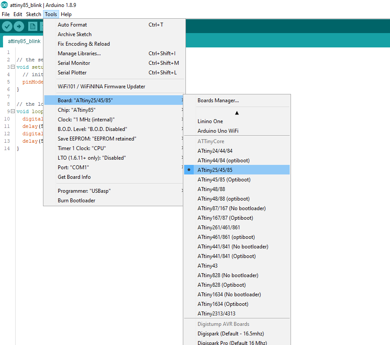This screenshot has width=390, height=345.
Task: Expand the Chip: "ATtiny85" submenu
Action: (114, 110)
